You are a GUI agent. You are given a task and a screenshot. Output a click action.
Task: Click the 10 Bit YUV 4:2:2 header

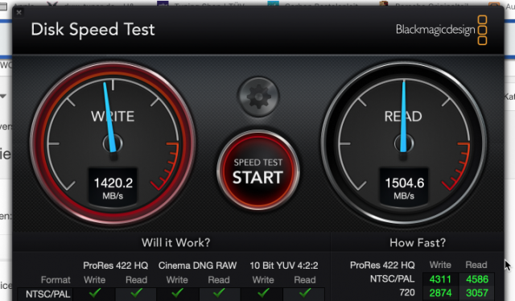coord(284,265)
